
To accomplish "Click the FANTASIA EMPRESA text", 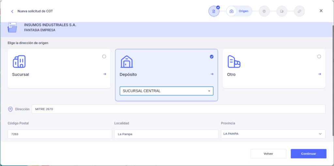I will tap(39, 30).
